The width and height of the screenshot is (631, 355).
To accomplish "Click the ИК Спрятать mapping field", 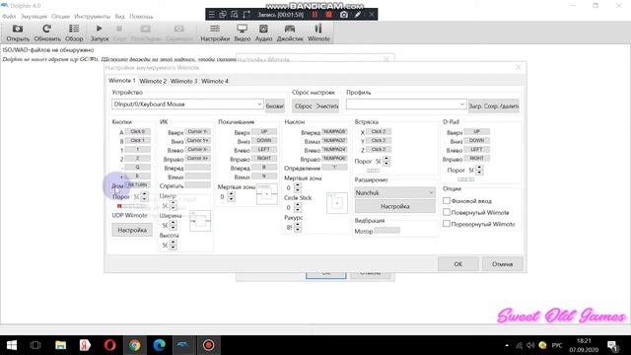I will click(x=197, y=184).
